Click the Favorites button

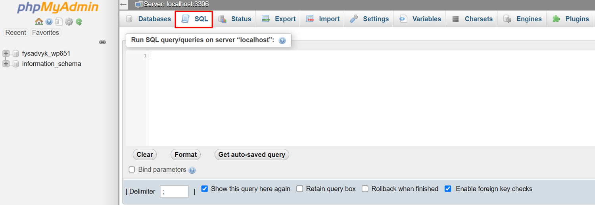pos(46,32)
